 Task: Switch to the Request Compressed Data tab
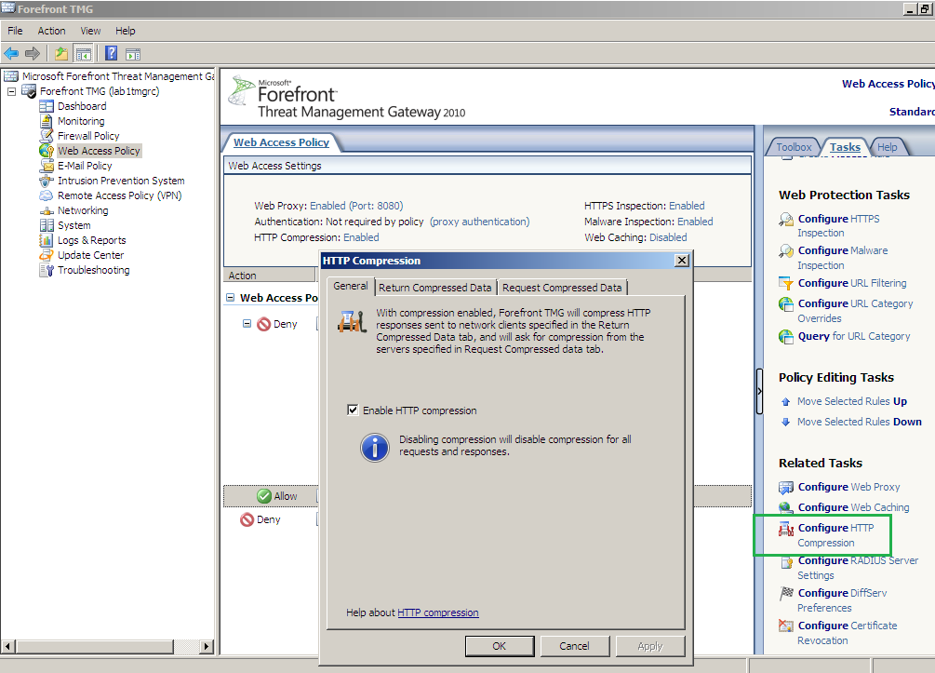pos(562,288)
